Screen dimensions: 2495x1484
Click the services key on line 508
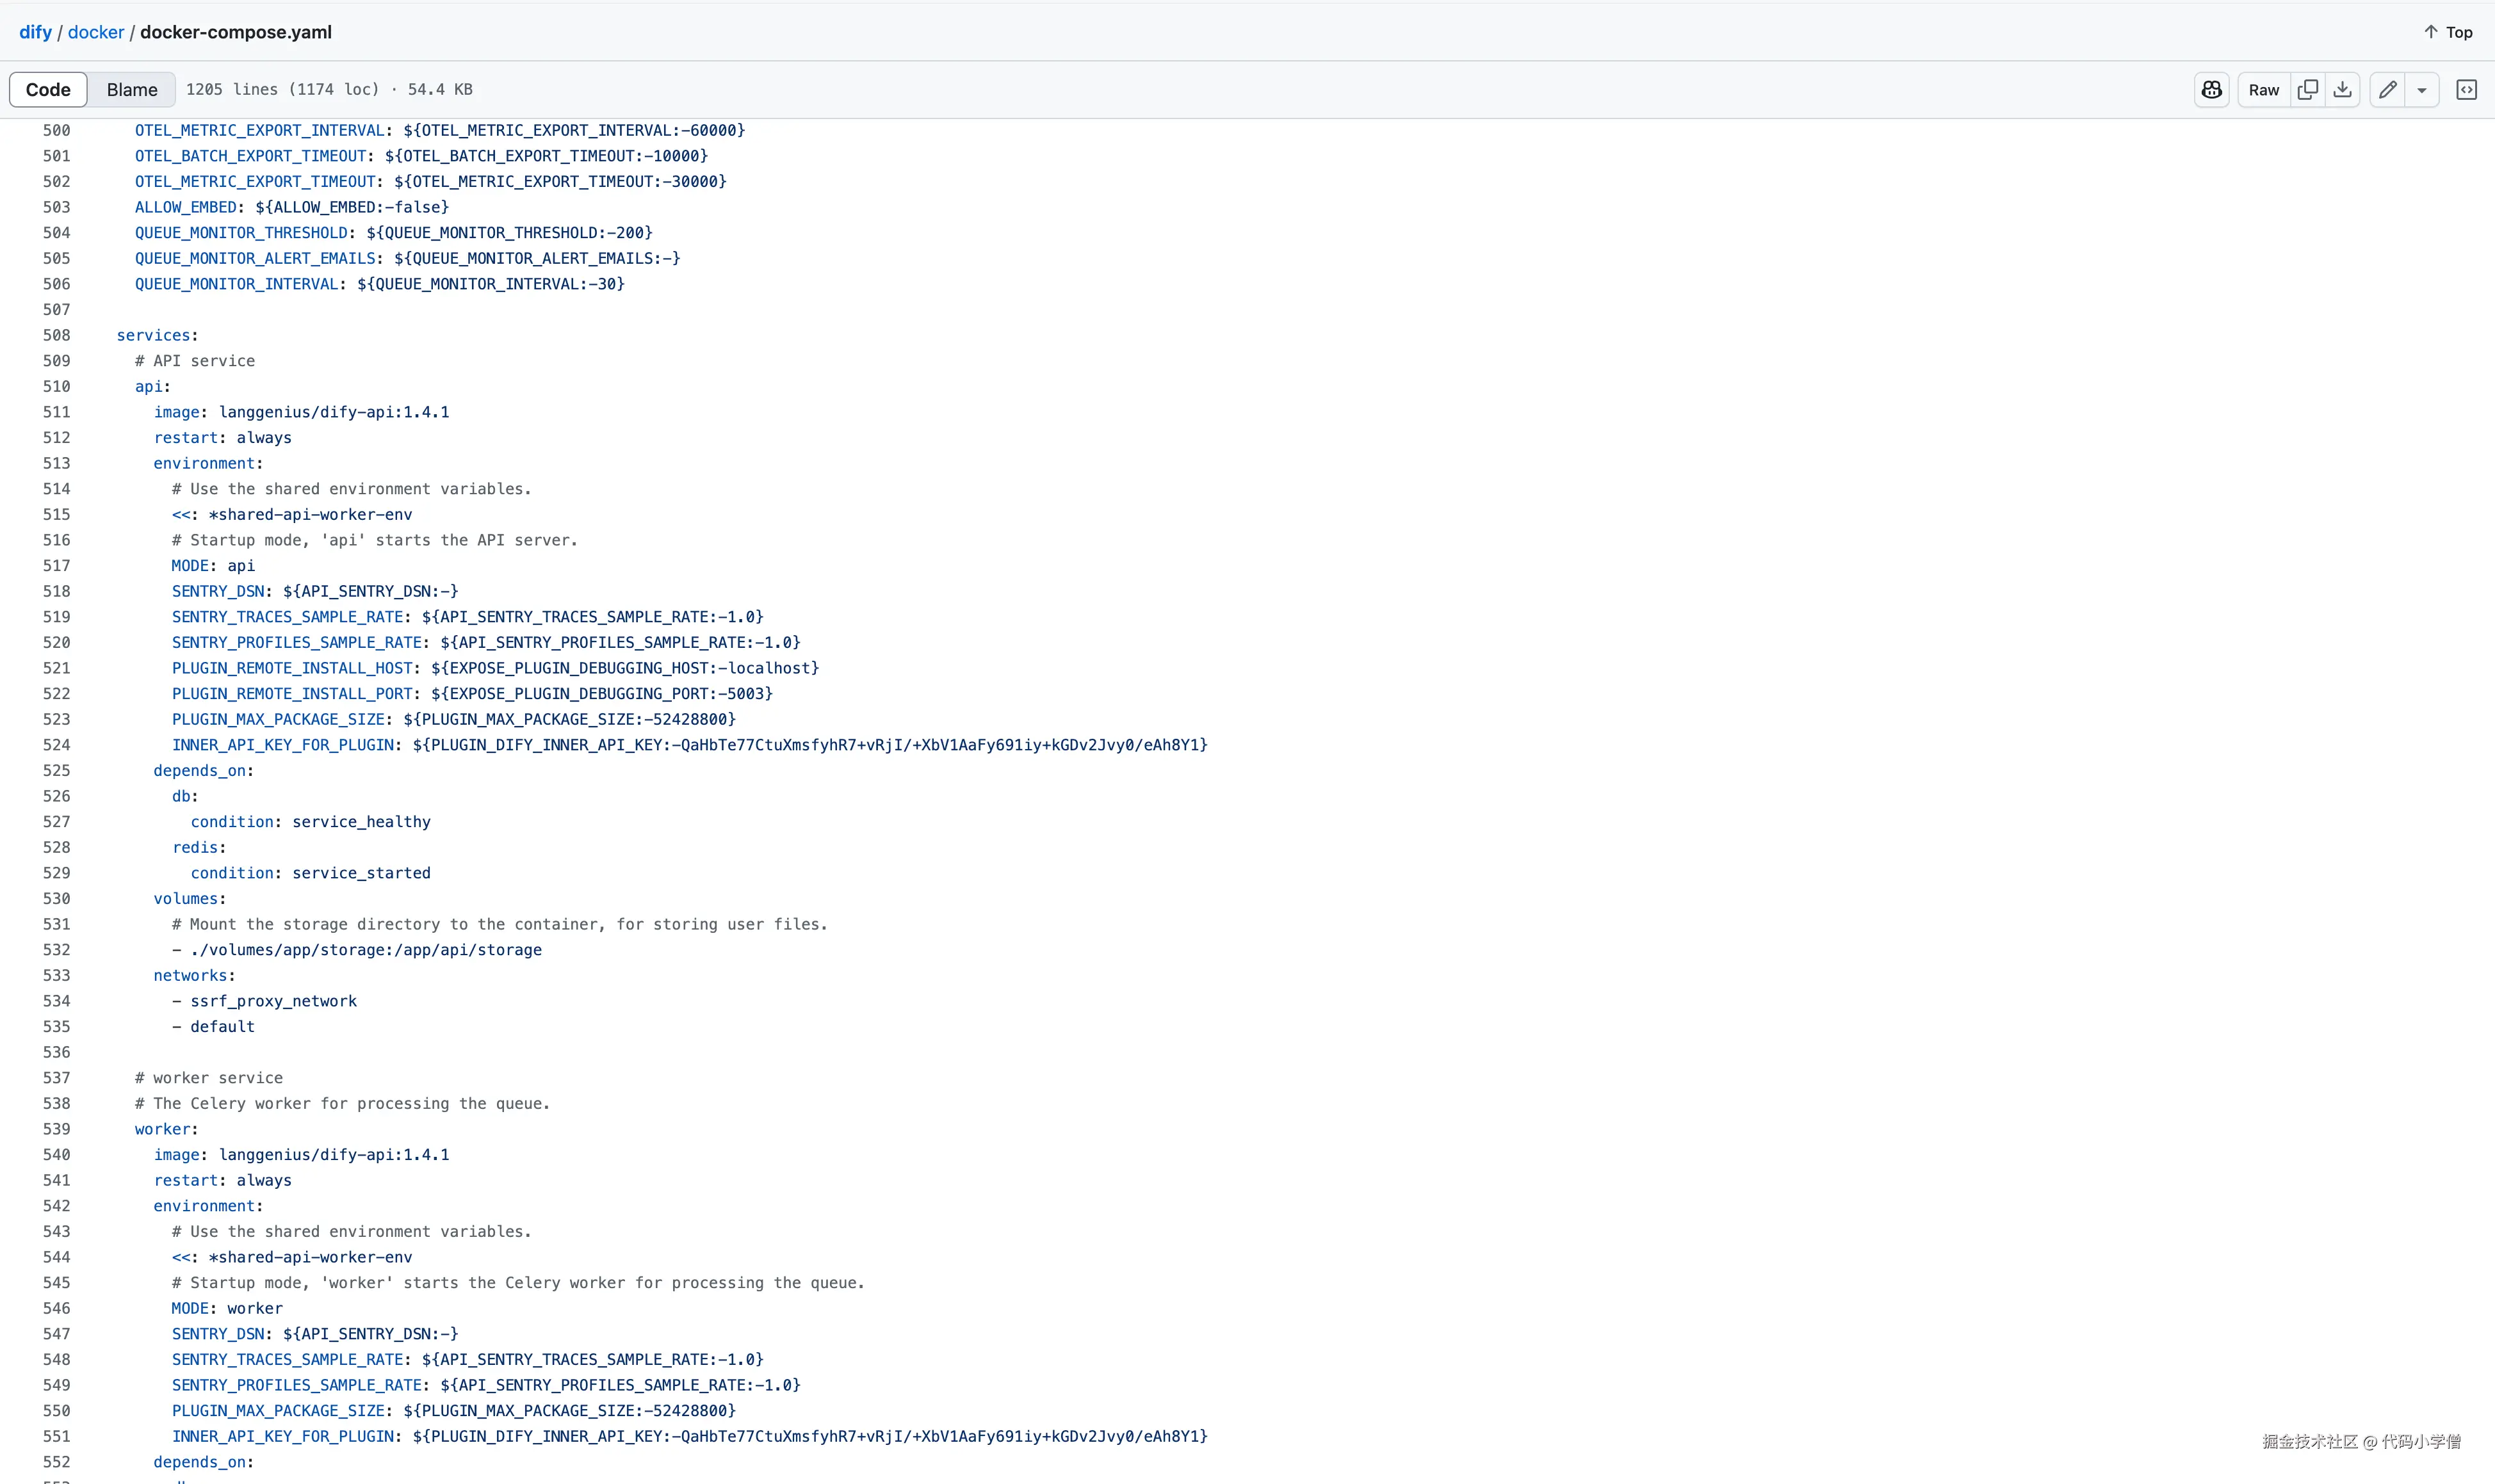click(153, 335)
